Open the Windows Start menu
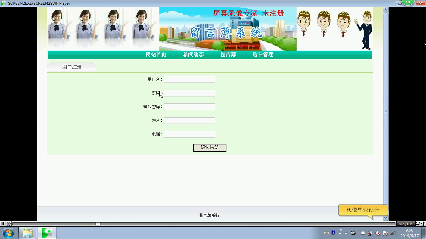426x239 pixels. coord(8,233)
